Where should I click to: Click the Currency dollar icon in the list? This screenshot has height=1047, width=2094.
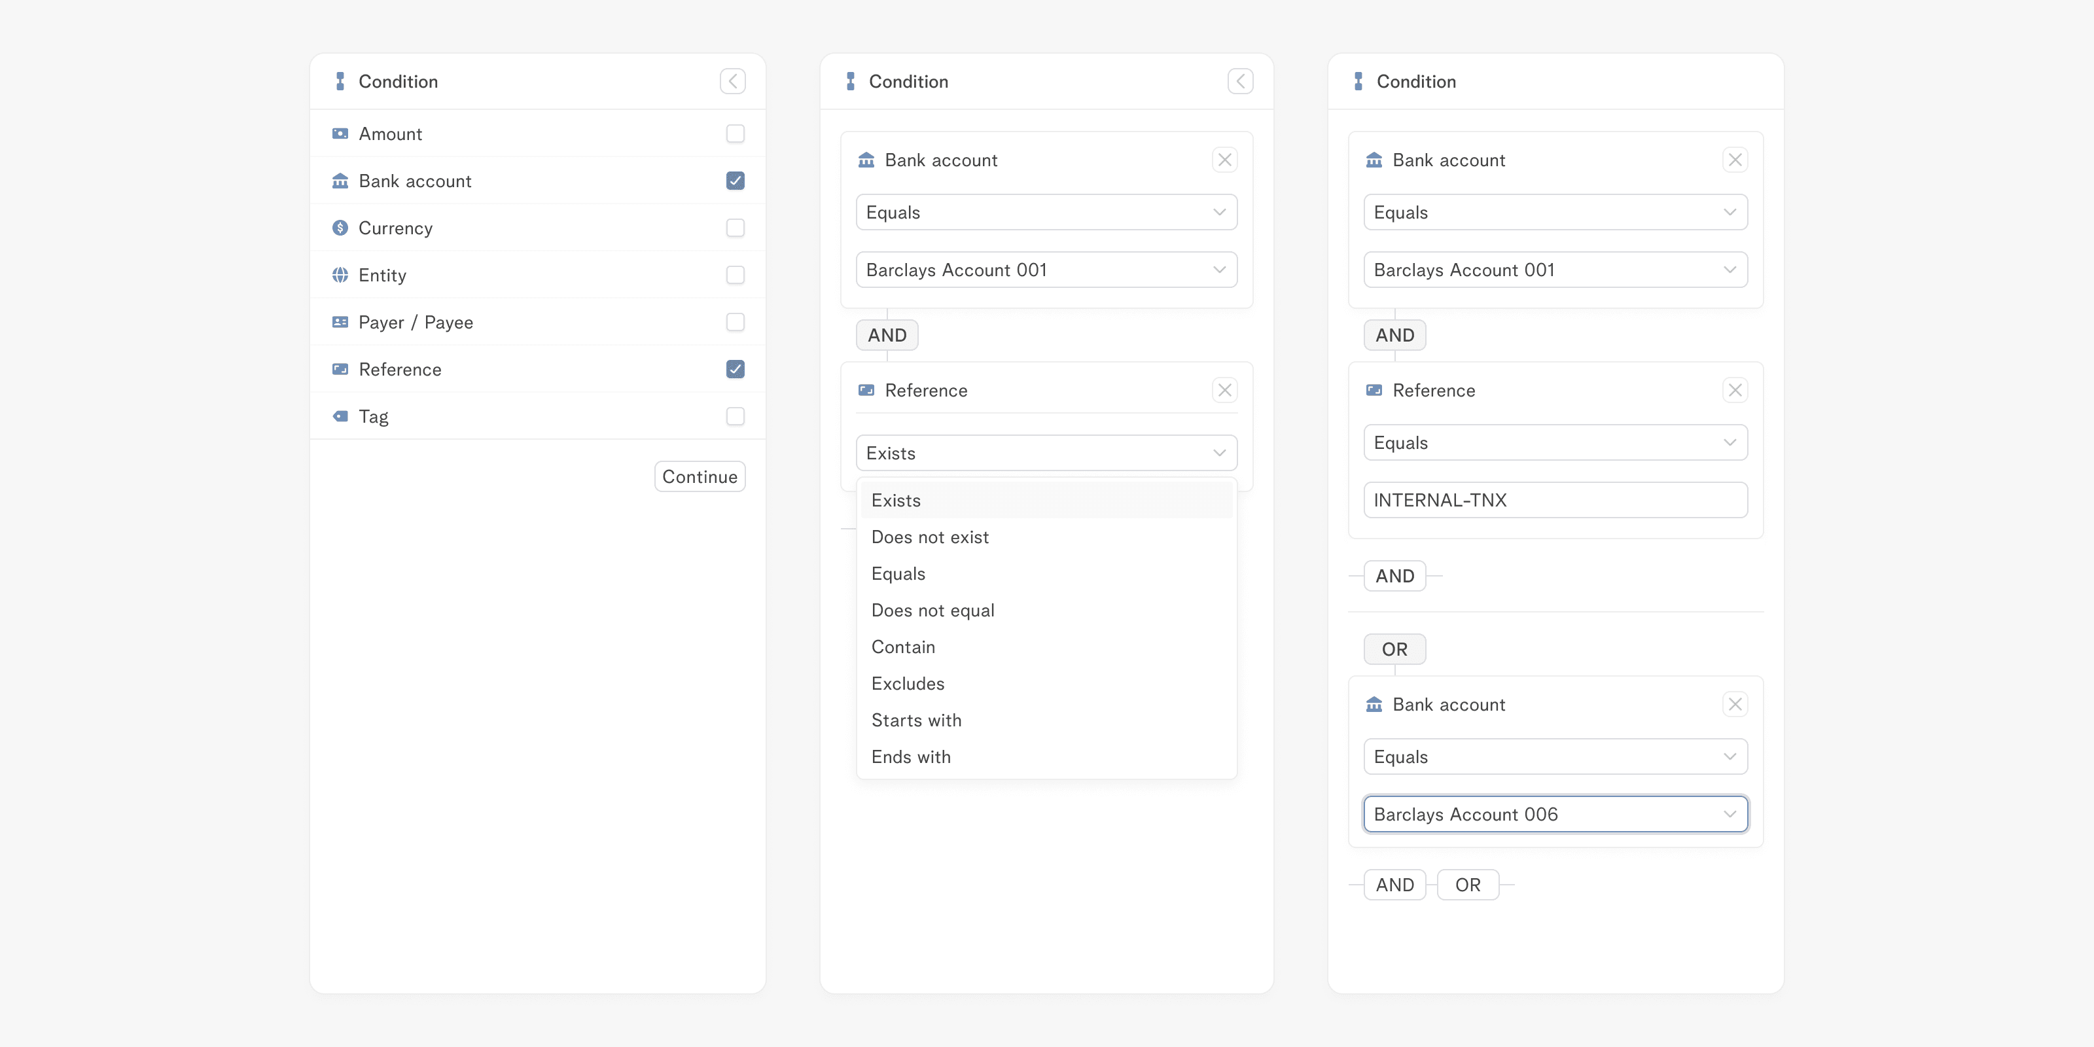point(340,228)
